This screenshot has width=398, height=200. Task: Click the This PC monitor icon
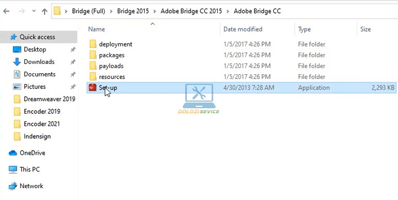click(x=13, y=170)
